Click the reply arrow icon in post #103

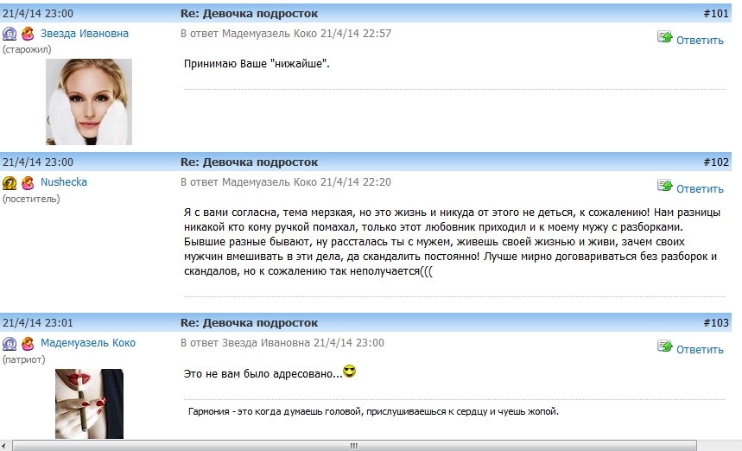click(x=664, y=346)
